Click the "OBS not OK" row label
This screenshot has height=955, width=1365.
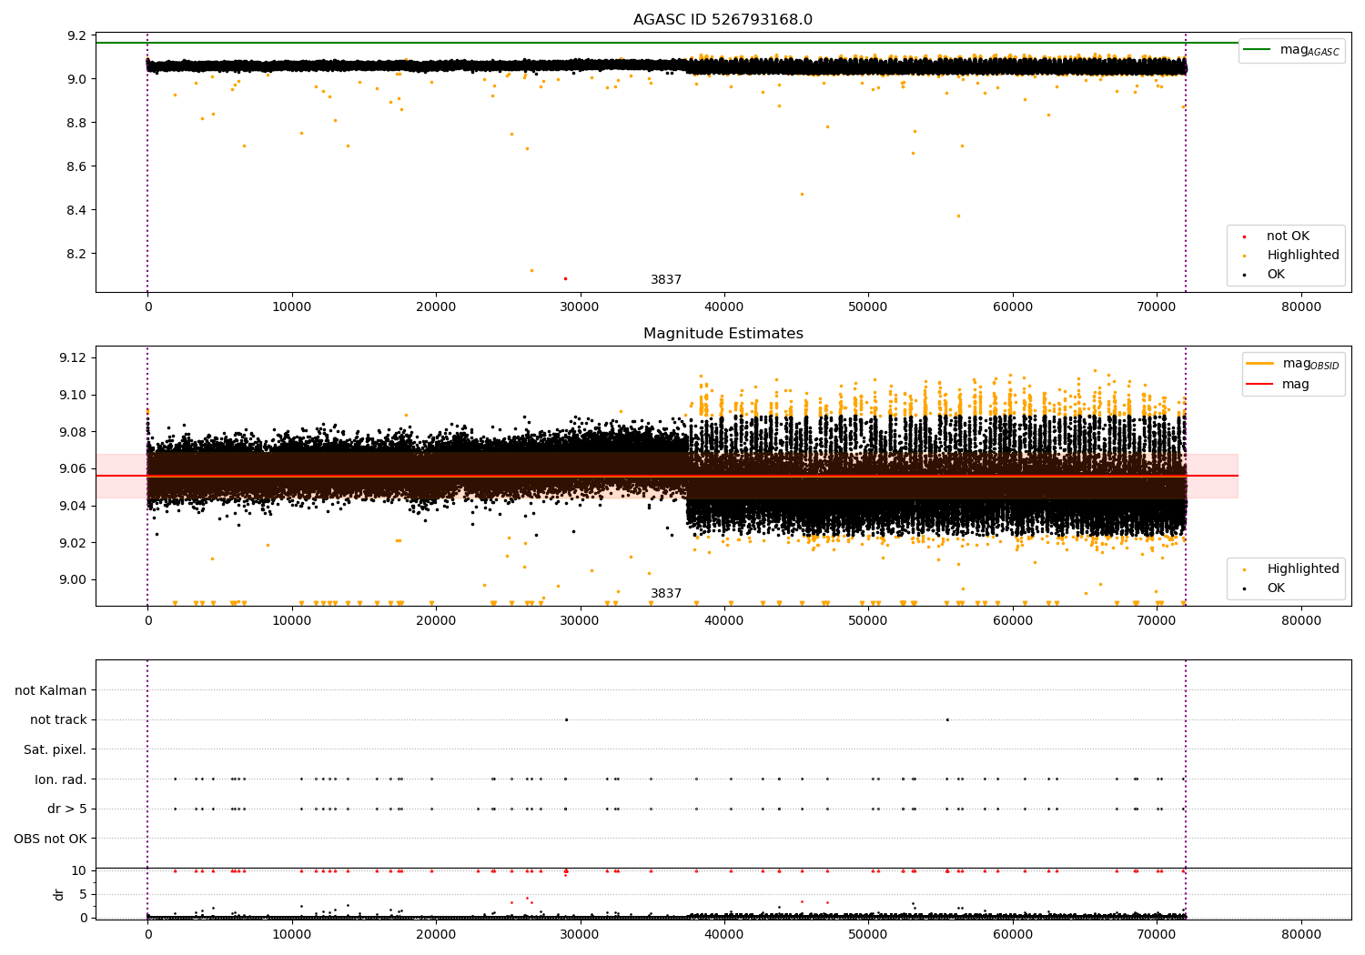(50, 839)
